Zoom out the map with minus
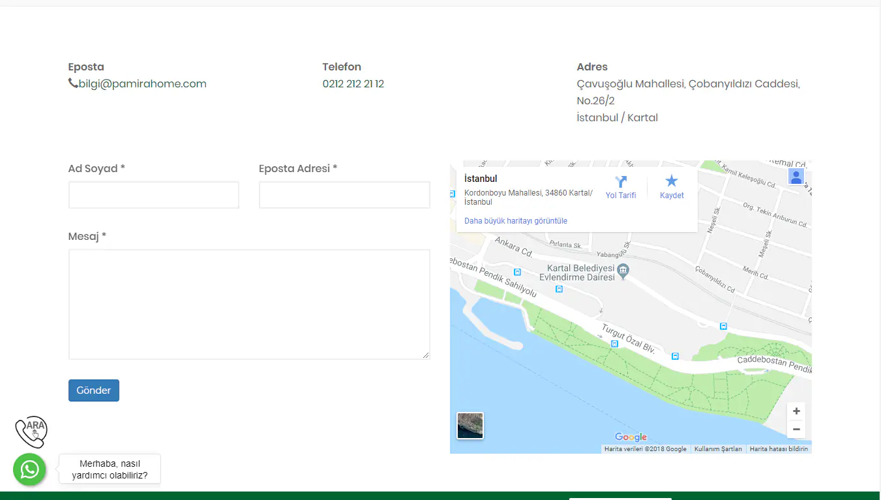 pos(796,430)
